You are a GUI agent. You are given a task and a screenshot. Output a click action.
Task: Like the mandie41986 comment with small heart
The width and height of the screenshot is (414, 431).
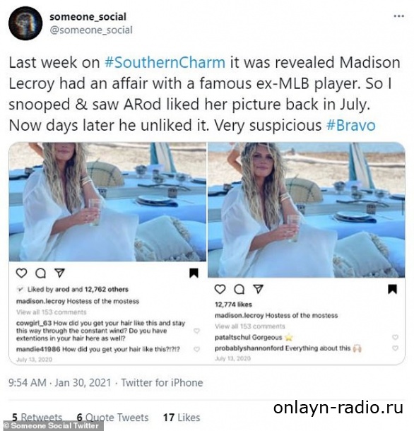coord(196,349)
